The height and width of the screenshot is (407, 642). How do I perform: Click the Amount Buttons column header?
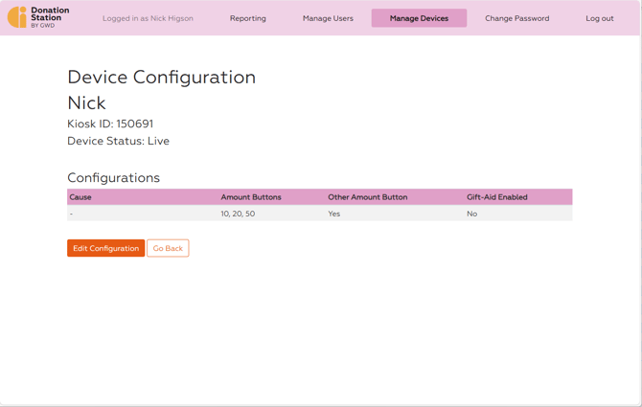coord(251,197)
